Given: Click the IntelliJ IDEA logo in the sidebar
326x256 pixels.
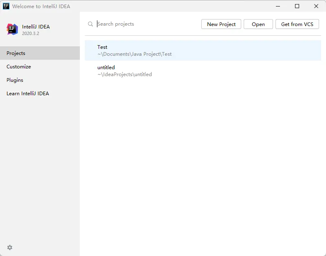Looking at the screenshot, I should (12, 29).
